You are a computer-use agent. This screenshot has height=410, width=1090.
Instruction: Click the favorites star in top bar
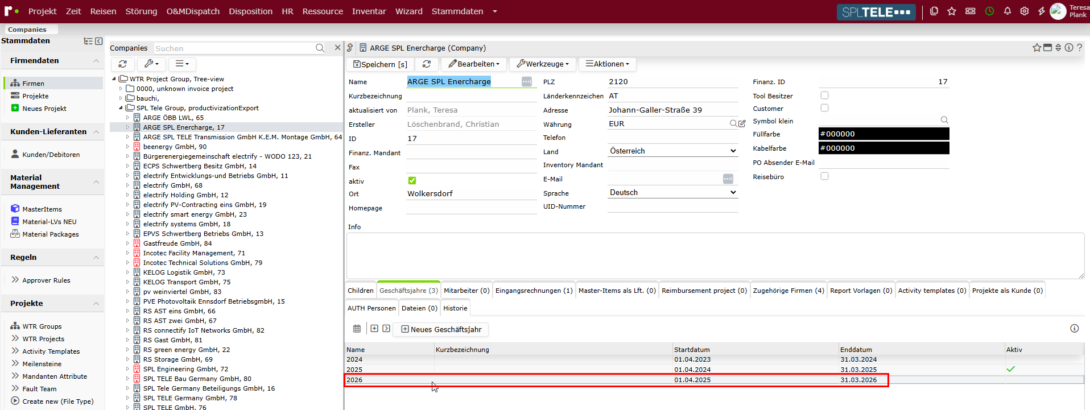[x=952, y=11]
